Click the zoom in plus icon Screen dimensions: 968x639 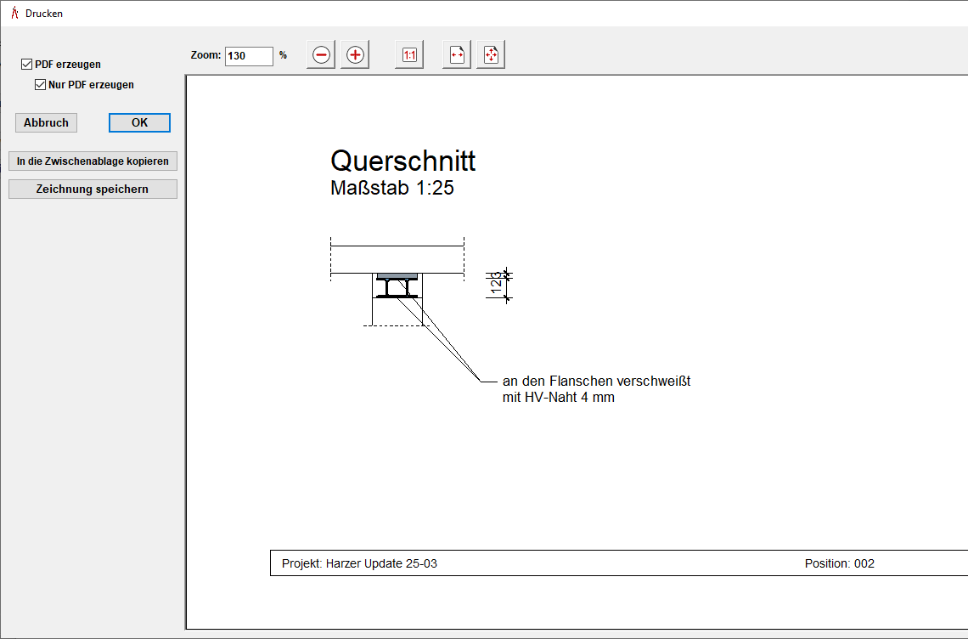[x=355, y=55]
